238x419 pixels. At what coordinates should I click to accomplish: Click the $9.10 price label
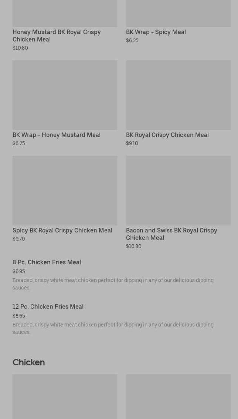click(132, 143)
